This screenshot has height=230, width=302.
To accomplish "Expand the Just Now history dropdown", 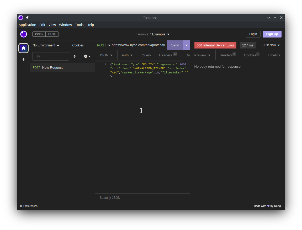I will tap(271, 45).
